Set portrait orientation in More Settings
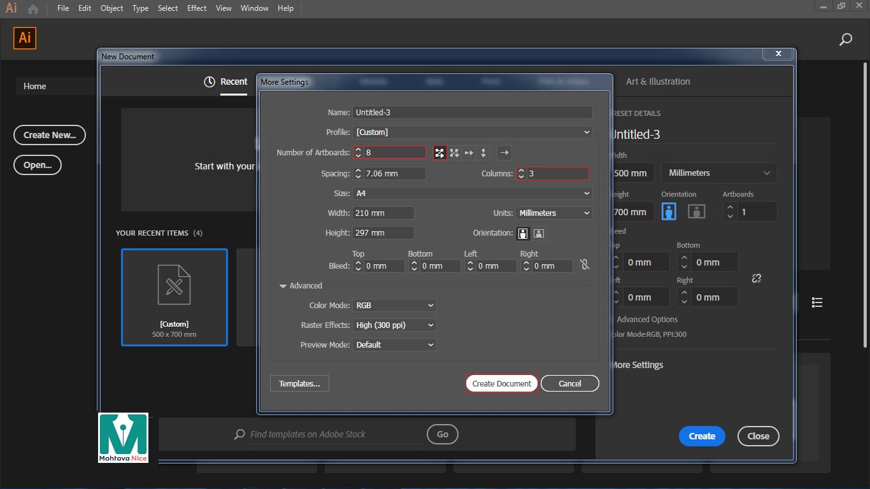 click(x=523, y=233)
